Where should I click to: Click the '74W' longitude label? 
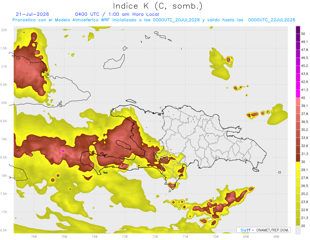point(94,236)
